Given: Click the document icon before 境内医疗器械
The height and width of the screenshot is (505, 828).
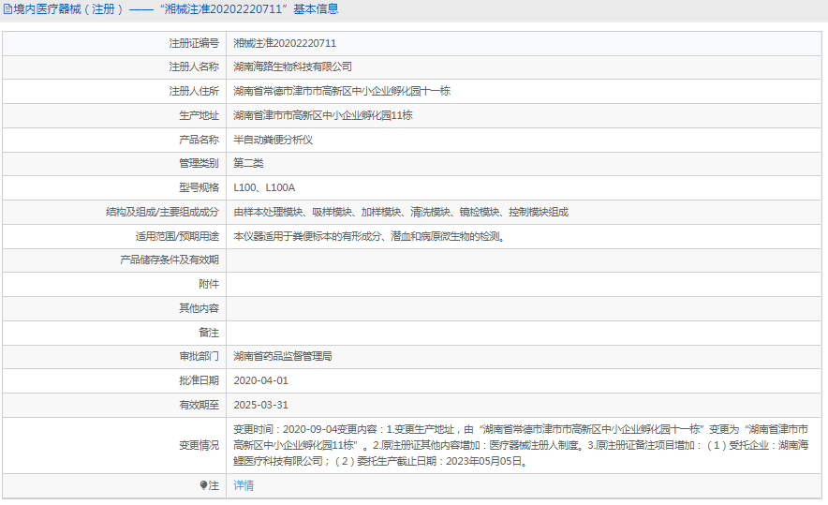Looking at the screenshot, I should click(x=7, y=9).
